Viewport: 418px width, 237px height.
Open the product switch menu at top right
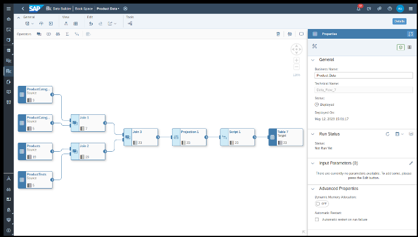(411, 9)
